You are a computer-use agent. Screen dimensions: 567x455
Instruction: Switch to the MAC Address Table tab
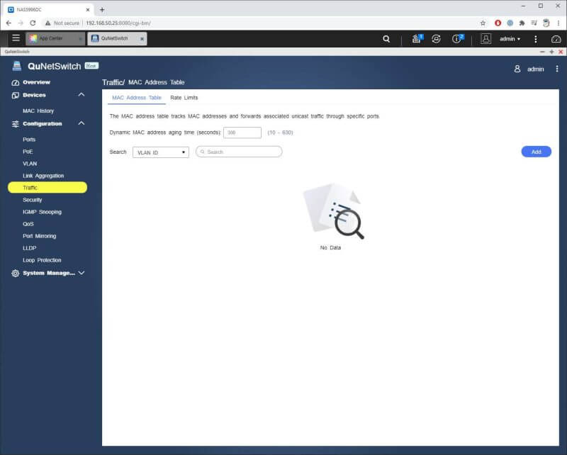click(137, 98)
